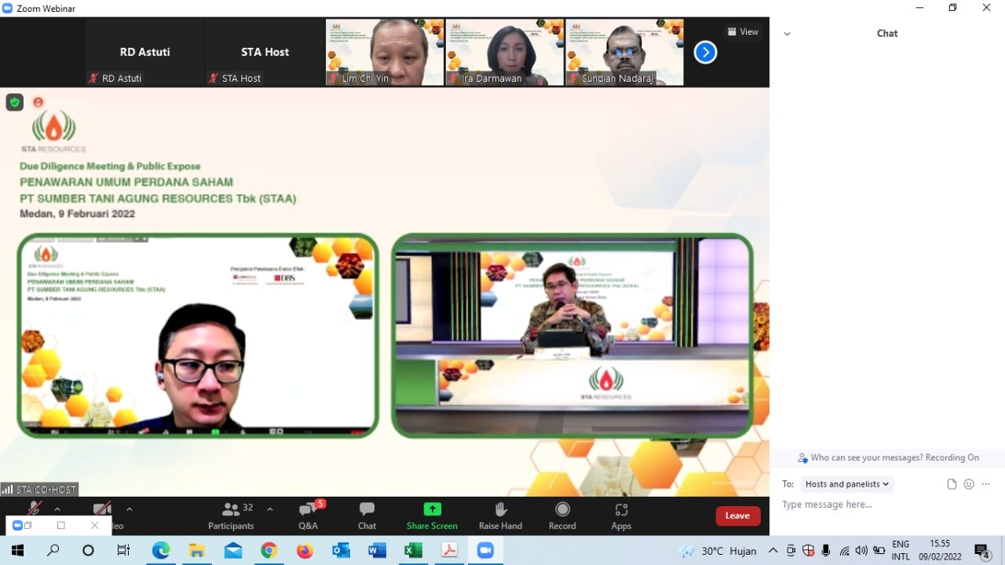Open the View layout menu
This screenshot has height=565, width=1005.
click(x=743, y=32)
